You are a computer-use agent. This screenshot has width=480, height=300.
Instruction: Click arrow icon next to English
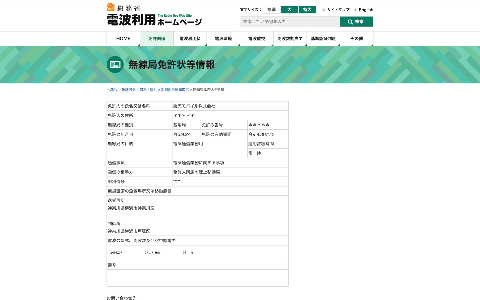click(x=355, y=10)
